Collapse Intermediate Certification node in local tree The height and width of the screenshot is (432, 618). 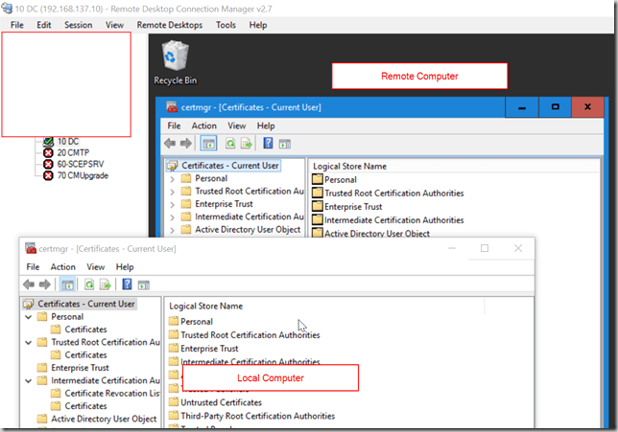tap(29, 380)
